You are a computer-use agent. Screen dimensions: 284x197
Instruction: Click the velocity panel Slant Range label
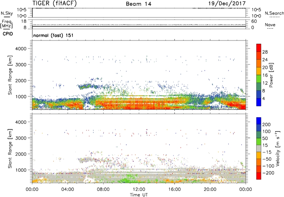click(x=10, y=148)
